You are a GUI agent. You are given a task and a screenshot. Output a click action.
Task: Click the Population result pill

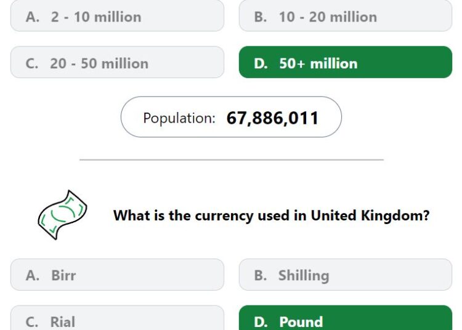(x=231, y=117)
